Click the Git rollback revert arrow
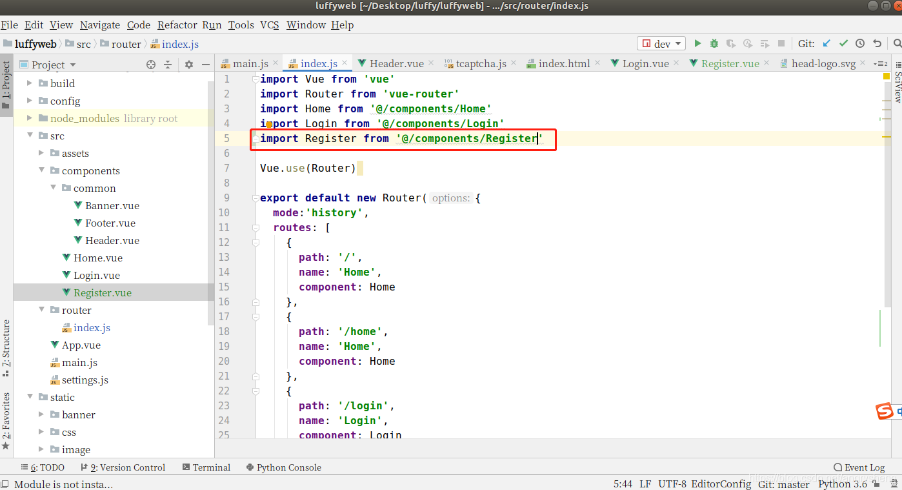 click(877, 43)
